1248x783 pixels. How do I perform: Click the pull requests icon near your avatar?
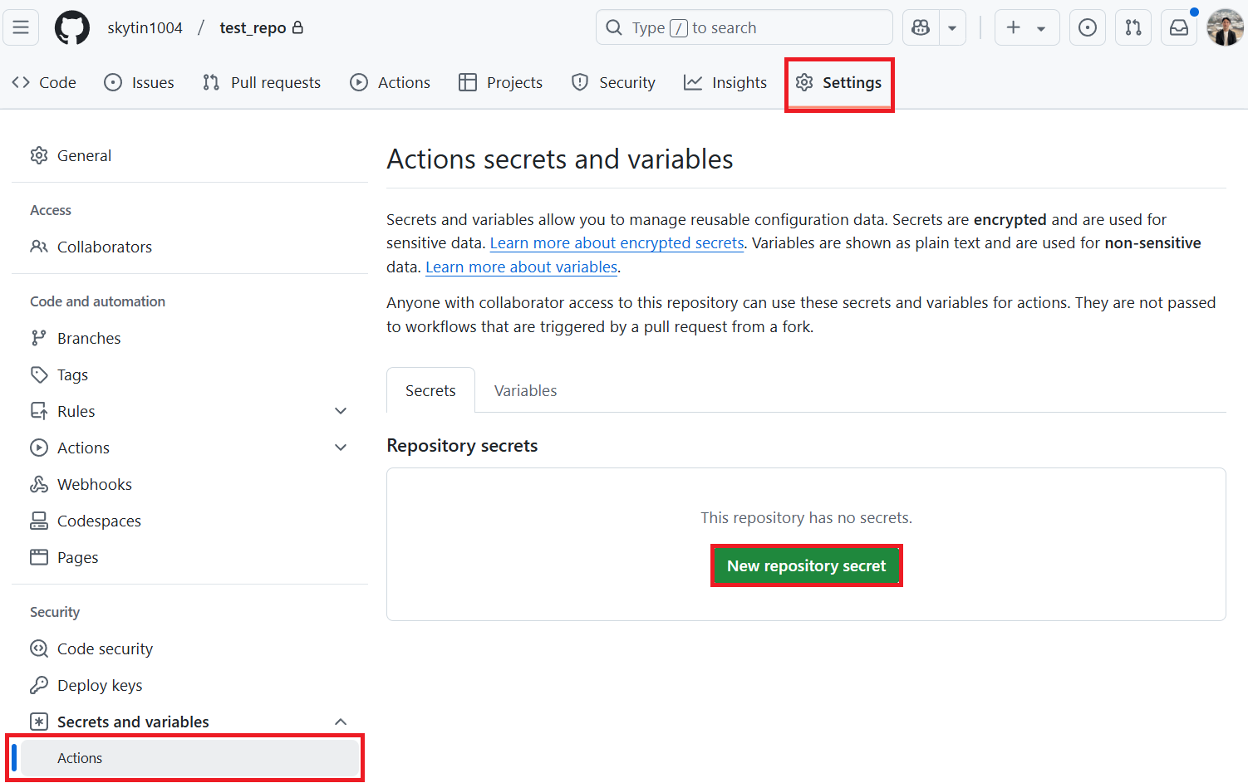(1133, 27)
